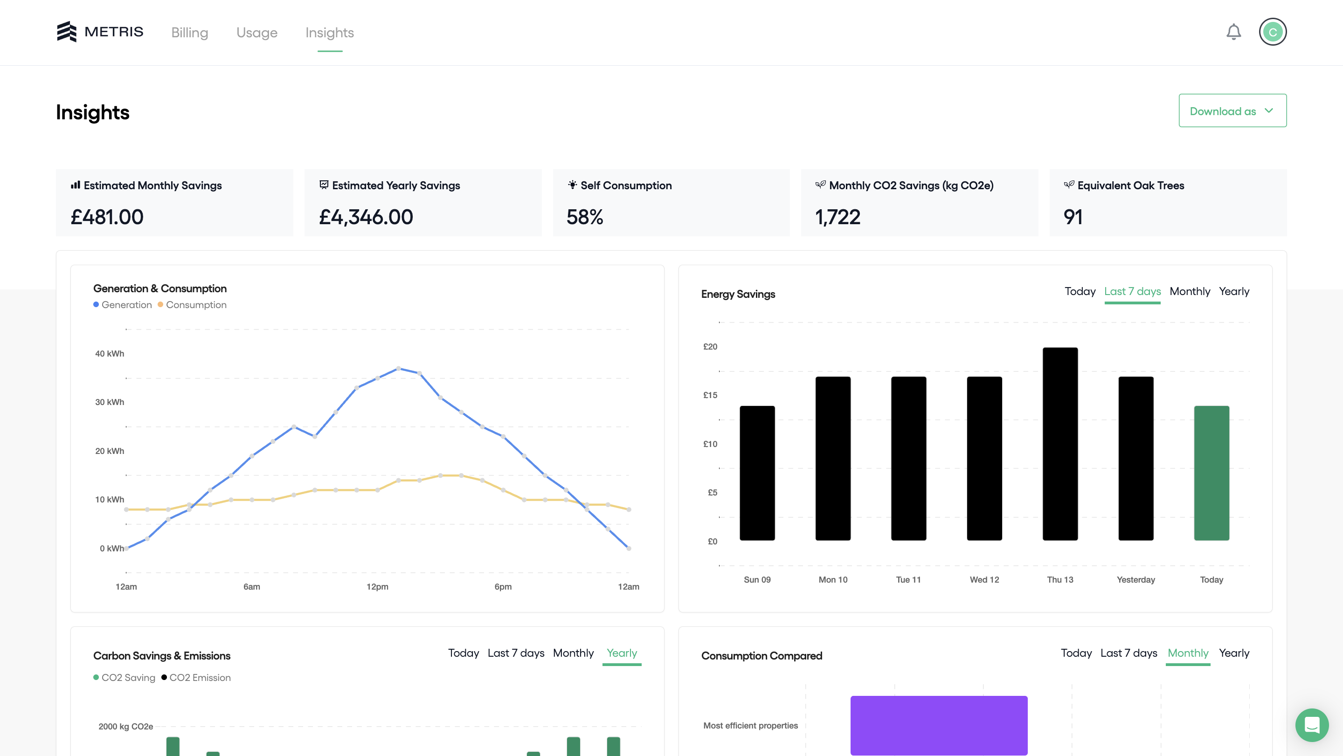Image resolution: width=1343 pixels, height=756 pixels.
Task: Click the Sun 09 energy savings bar
Action: [757, 473]
